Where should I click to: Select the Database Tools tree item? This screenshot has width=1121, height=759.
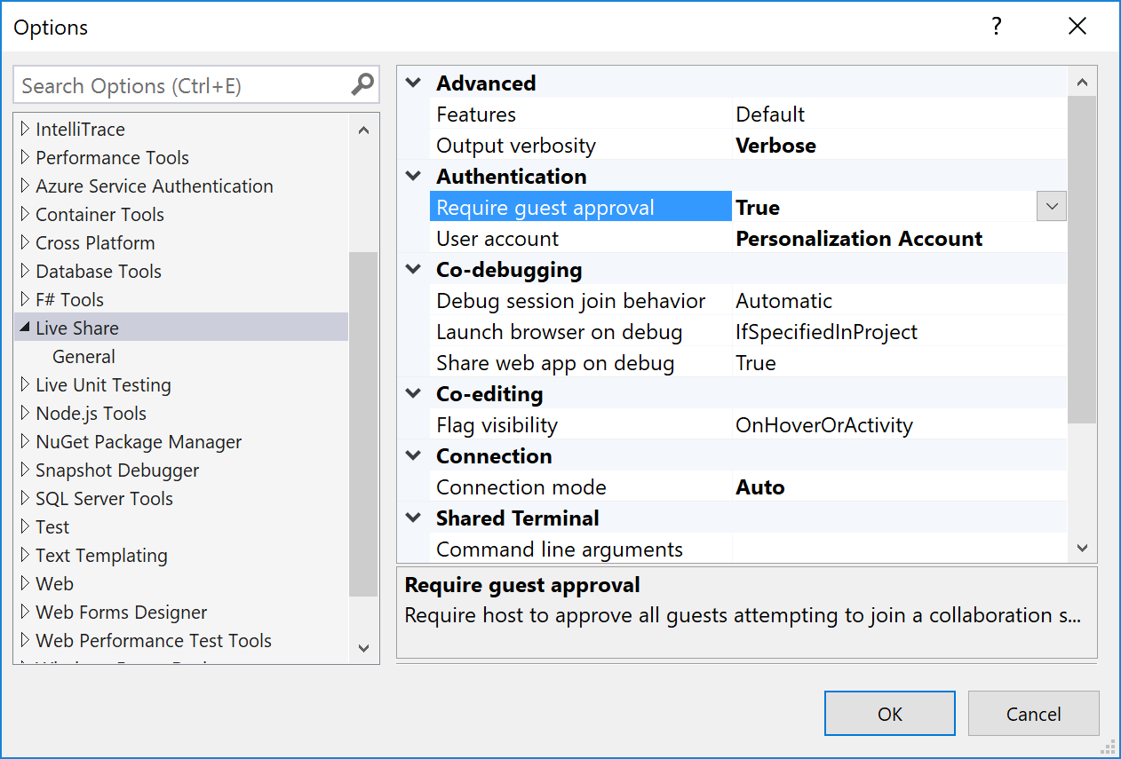tap(98, 271)
